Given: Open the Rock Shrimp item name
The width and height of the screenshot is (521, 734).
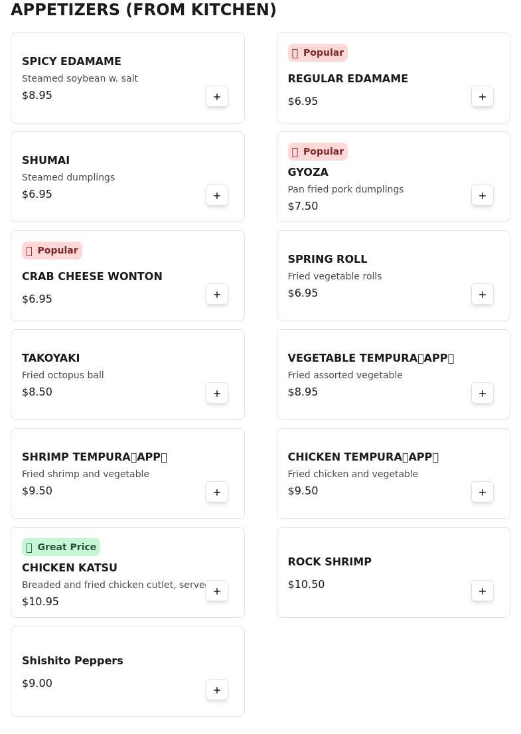Looking at the screenshot, I should (x=329, y=562).
